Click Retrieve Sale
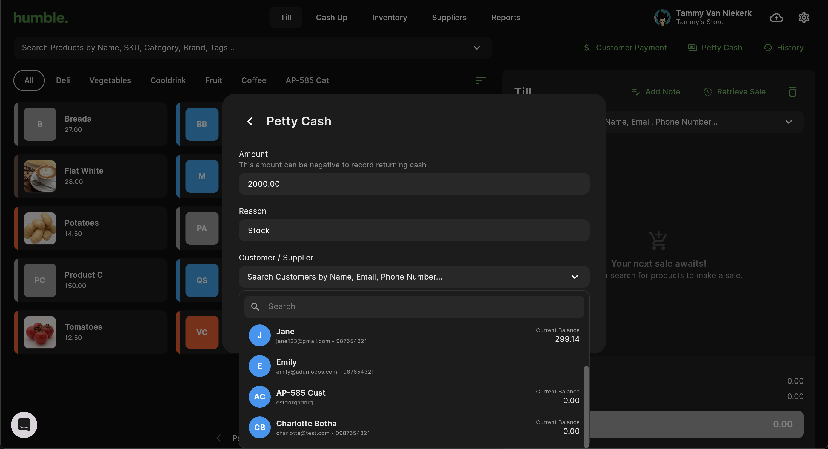This screenshot has height=449, width=828. (734, 92)
